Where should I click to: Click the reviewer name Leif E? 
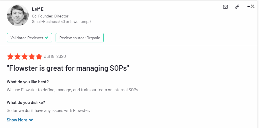[38, 9]
